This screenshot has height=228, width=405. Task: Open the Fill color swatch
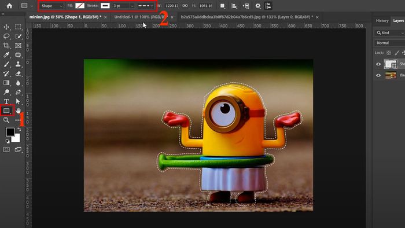point(80,6)
